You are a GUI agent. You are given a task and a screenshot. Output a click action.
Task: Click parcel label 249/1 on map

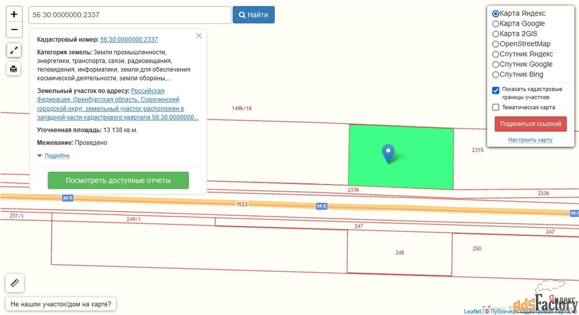[133, 219]
